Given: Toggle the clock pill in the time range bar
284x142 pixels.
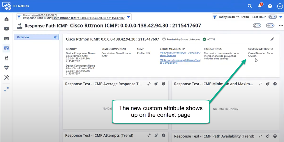Looking at the screenshot, I should (x=273, y=17).
